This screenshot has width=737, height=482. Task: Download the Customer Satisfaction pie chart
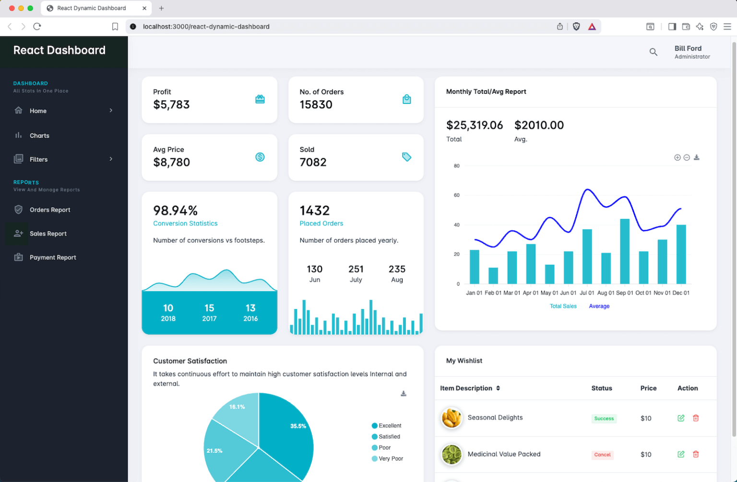[404, 393]
